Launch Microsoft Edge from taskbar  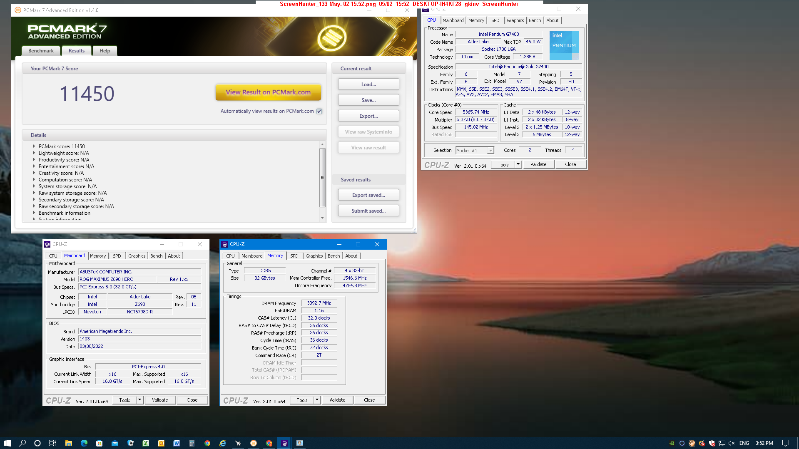coord(84,443)
